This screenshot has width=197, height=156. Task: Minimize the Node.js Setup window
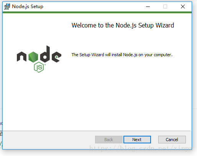(148, 6)
